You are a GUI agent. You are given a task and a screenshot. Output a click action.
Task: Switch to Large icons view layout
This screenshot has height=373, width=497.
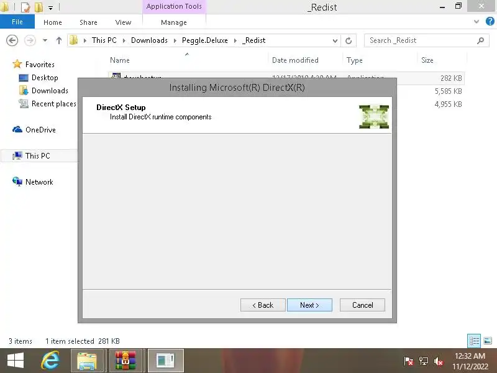tap(488, 341)
